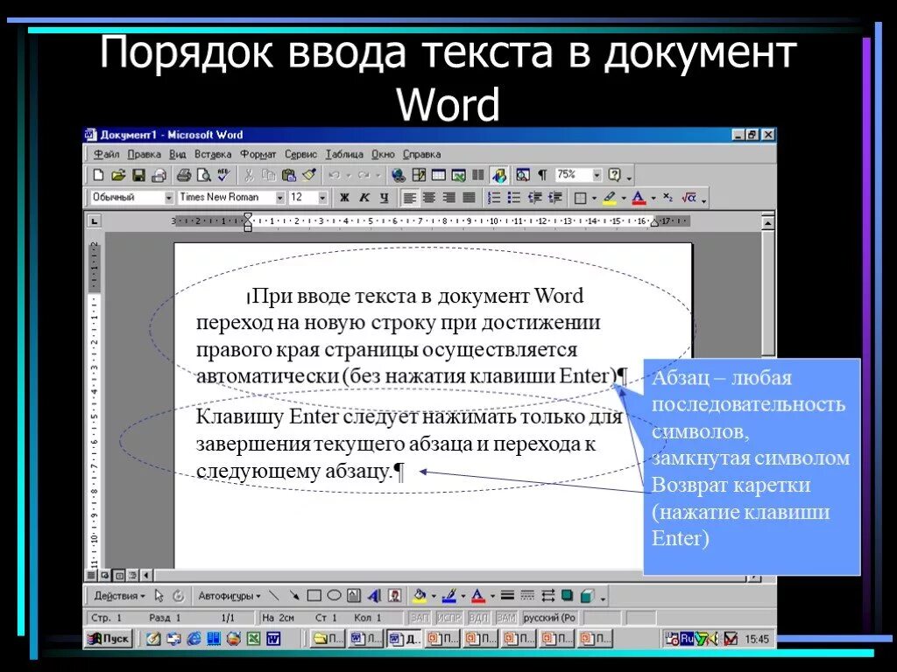Toggle Bold (Ж) formatting

344,198
